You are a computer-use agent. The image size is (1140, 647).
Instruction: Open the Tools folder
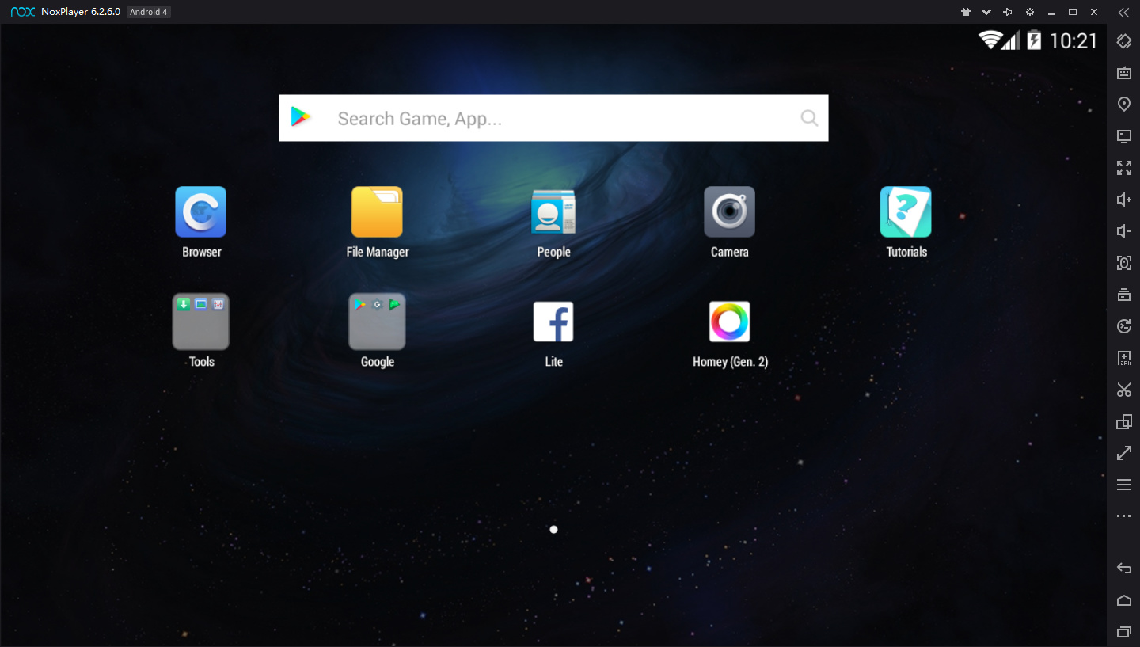tap(201, 322)
